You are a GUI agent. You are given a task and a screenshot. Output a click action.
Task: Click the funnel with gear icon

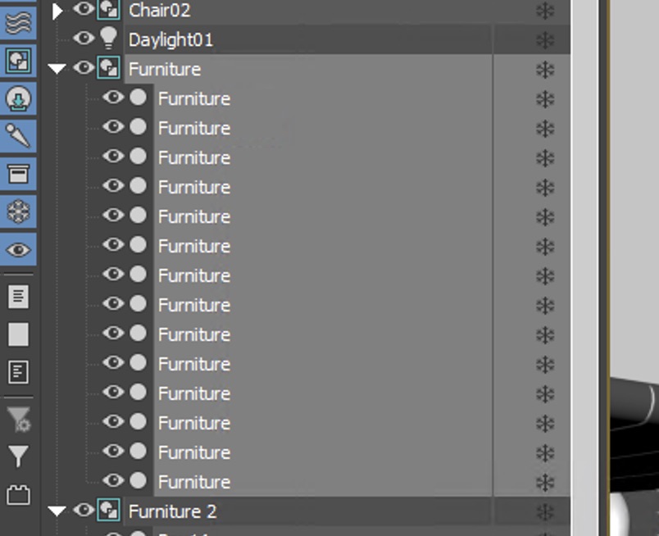click(18, 420)
